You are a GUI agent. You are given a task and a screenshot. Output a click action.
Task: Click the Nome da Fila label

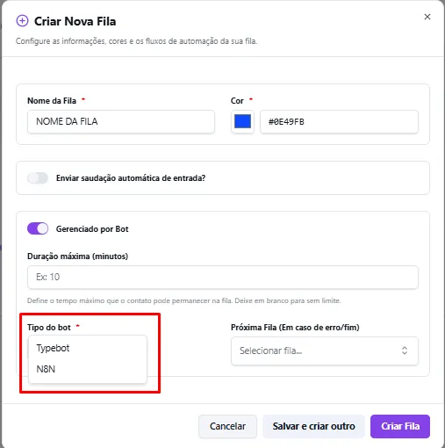tap(52, 101)
